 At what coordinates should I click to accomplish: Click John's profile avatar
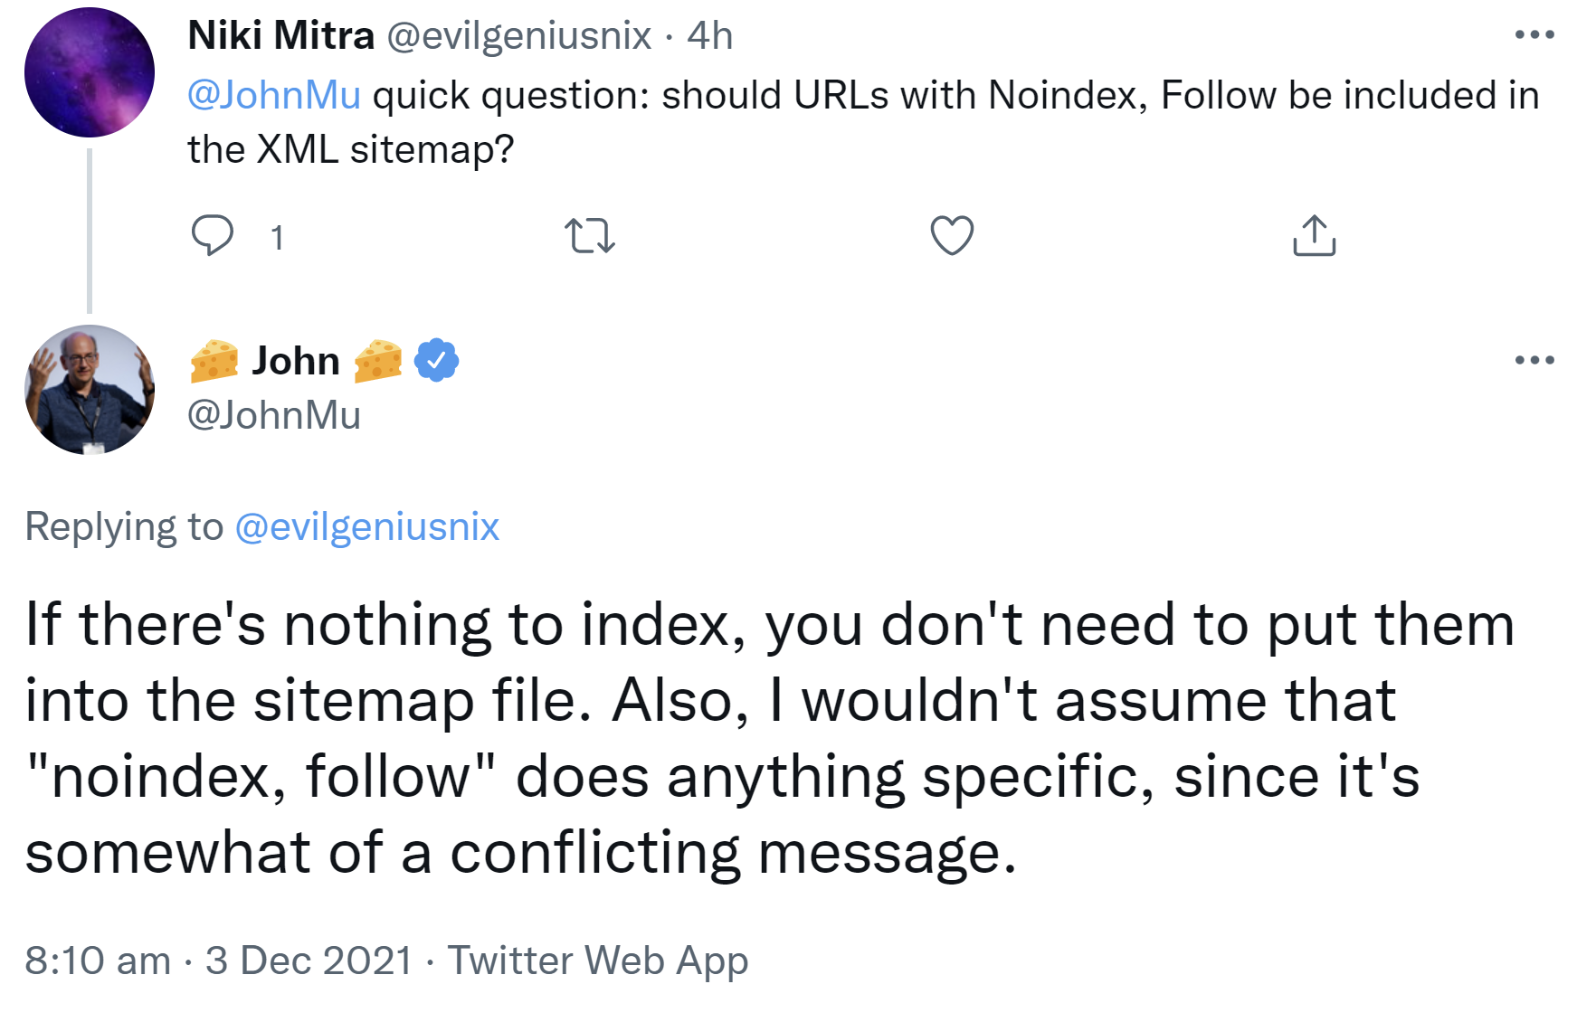pos(89,391)
